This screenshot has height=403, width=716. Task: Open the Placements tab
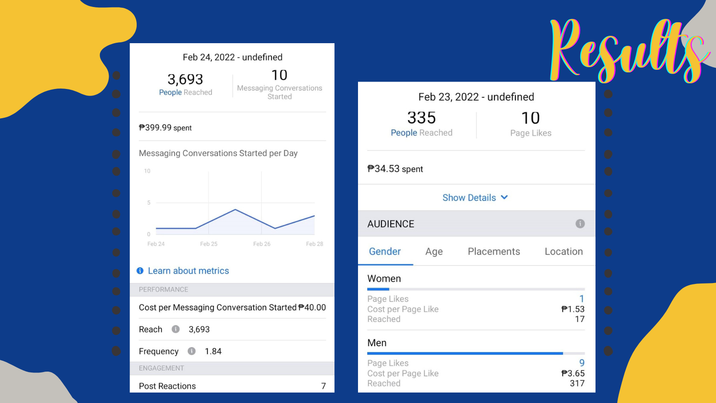point(494,252)
